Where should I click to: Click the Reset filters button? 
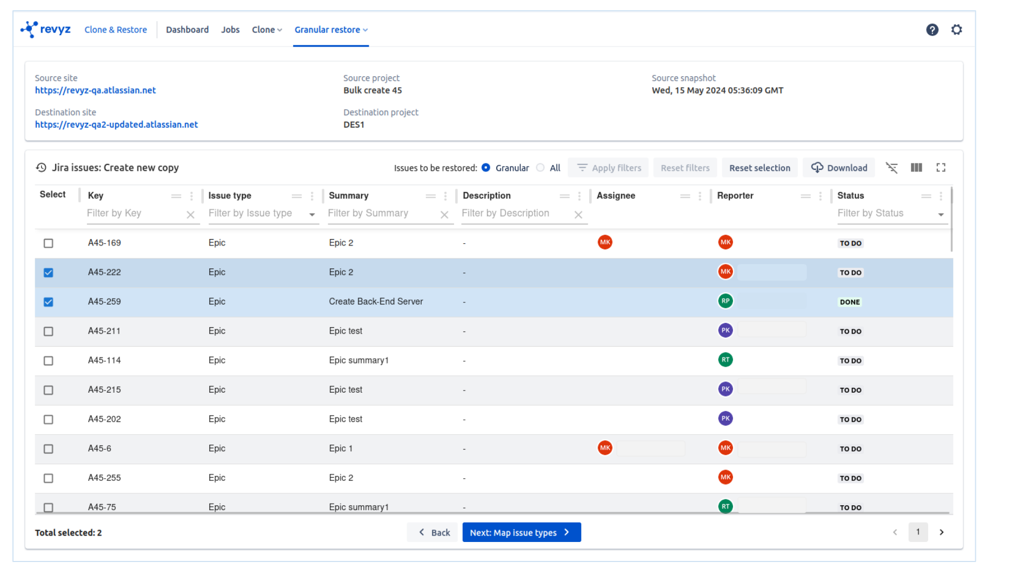(685, 168)
